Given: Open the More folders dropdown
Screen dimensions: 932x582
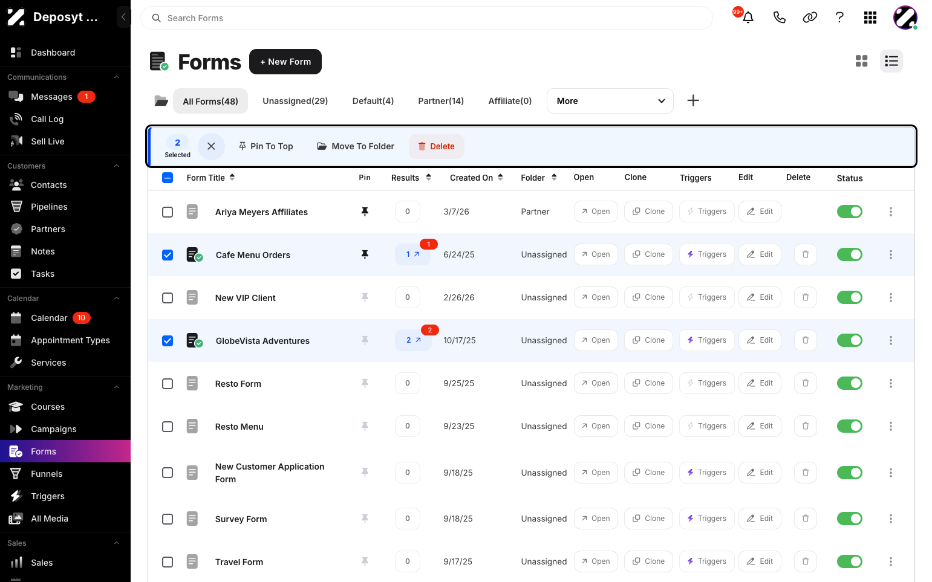Looking at the screenshot, I should (610, 101).
